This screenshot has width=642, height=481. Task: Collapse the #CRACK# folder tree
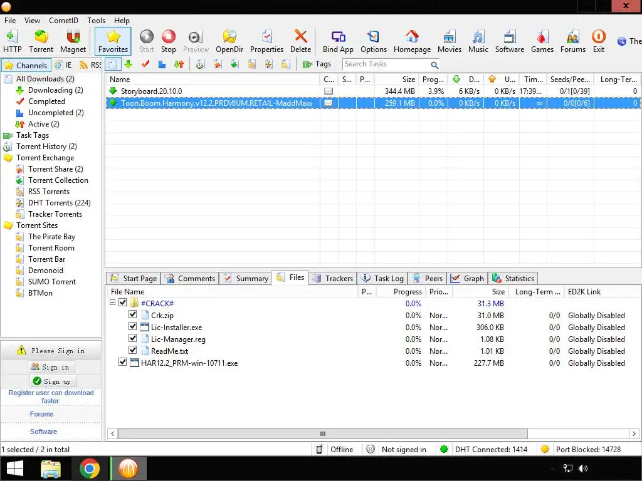coord(113,303)
